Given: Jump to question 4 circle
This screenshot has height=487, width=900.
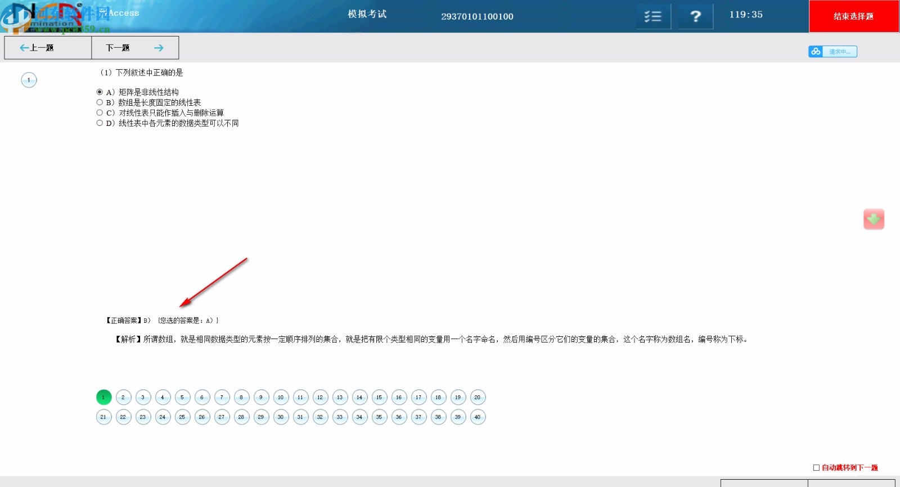Looking at the screenshot, I should (x=163, y=398).
